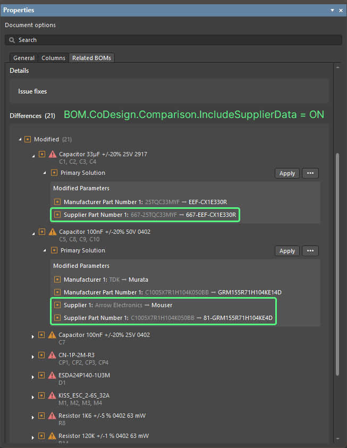
Task: Click red error icon beside Capacitor 33µF
Action: tap(52, 154)
